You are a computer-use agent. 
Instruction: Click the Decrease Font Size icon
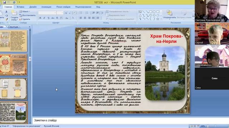[70, 13]
